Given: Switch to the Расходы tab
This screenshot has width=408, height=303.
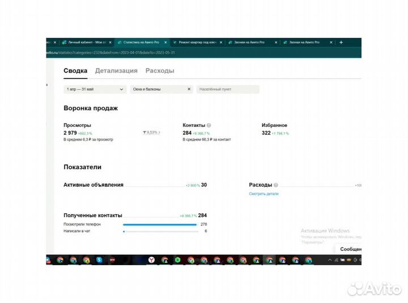Looking at the screenshot, I should point(160,71).
